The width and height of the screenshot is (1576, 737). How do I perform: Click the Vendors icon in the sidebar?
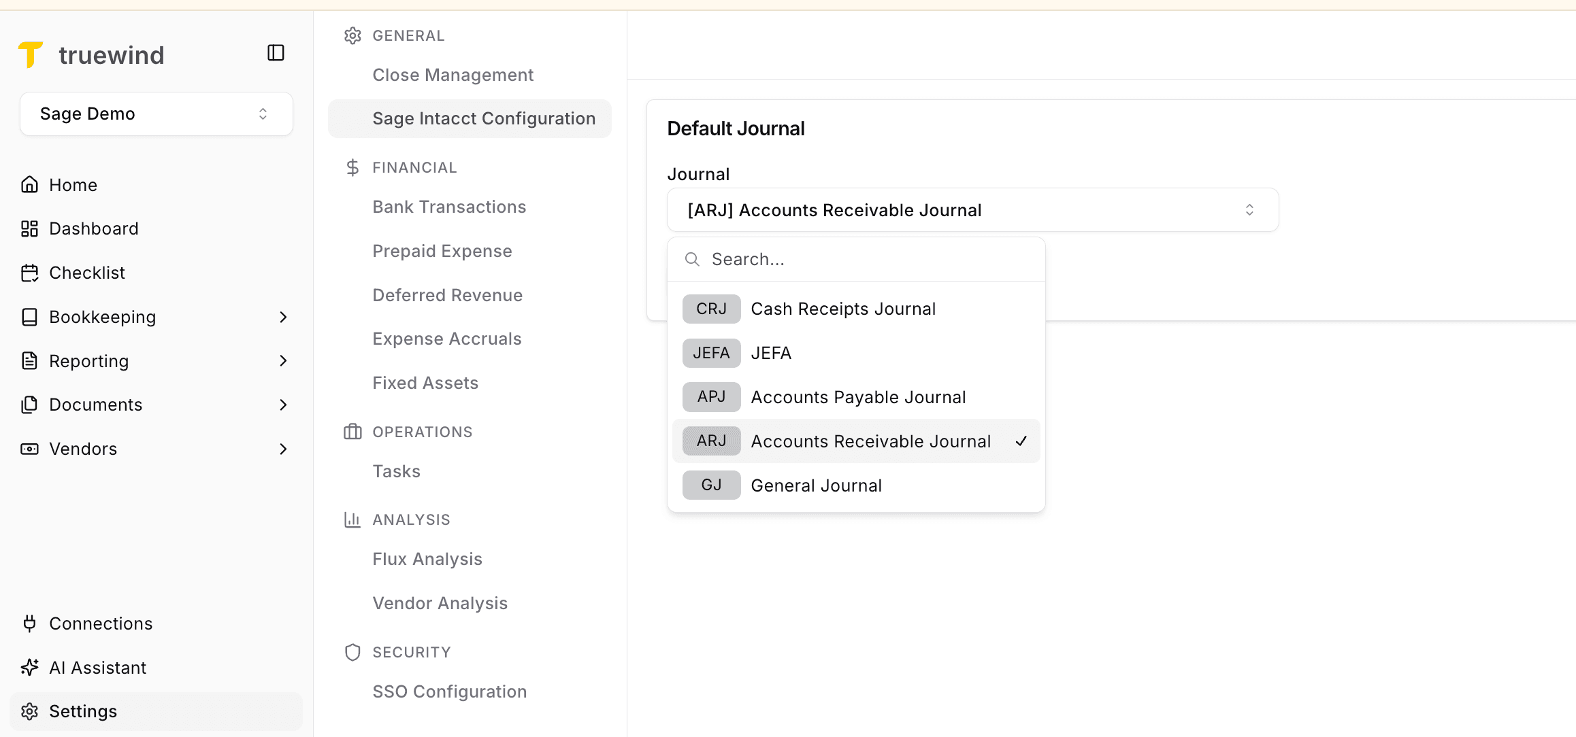(x=29, y=449)
